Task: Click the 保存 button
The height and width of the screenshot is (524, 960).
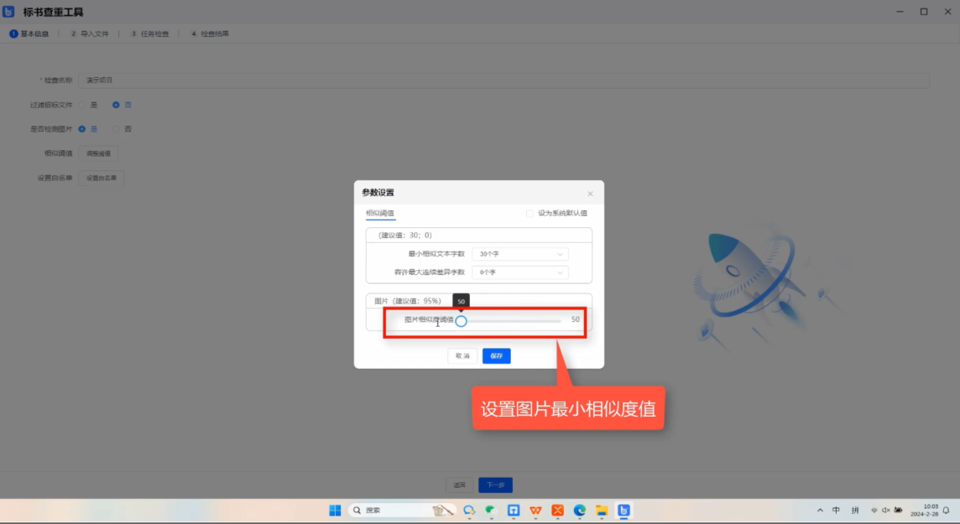Action: click(497, 355)
